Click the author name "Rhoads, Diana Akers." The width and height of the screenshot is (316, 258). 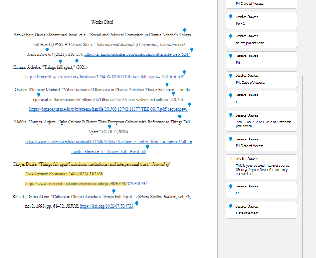coord(31,197)
